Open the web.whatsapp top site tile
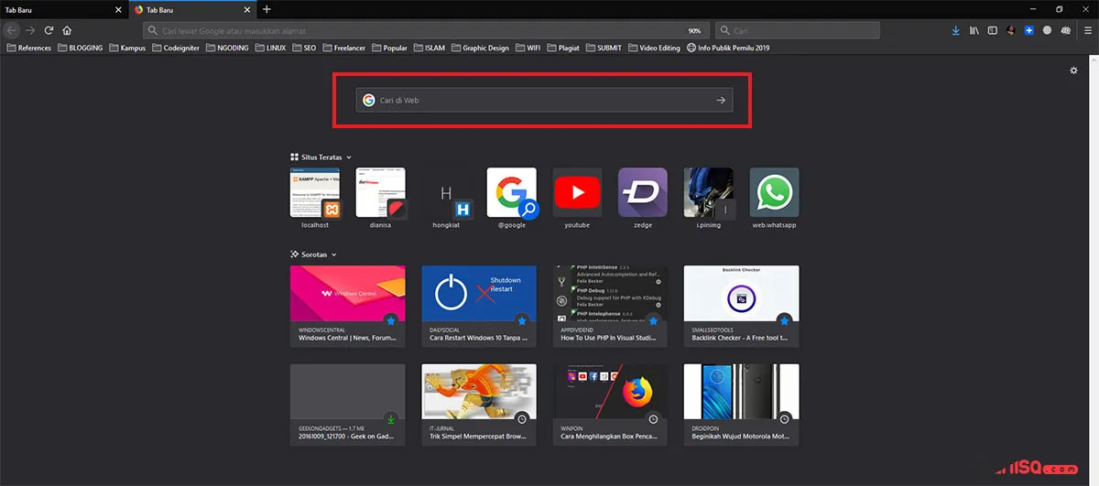The height and width of the screenshot is (486, 1099). 775,198
